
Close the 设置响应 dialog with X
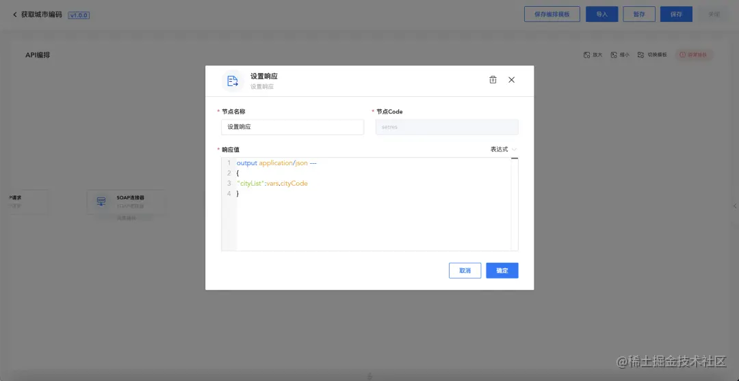coord(511,79)
